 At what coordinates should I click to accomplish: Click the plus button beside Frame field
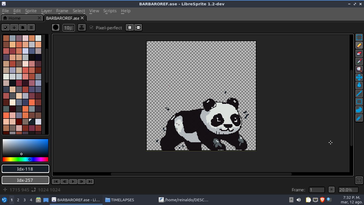pyautogui.click(x=331, y=190)
